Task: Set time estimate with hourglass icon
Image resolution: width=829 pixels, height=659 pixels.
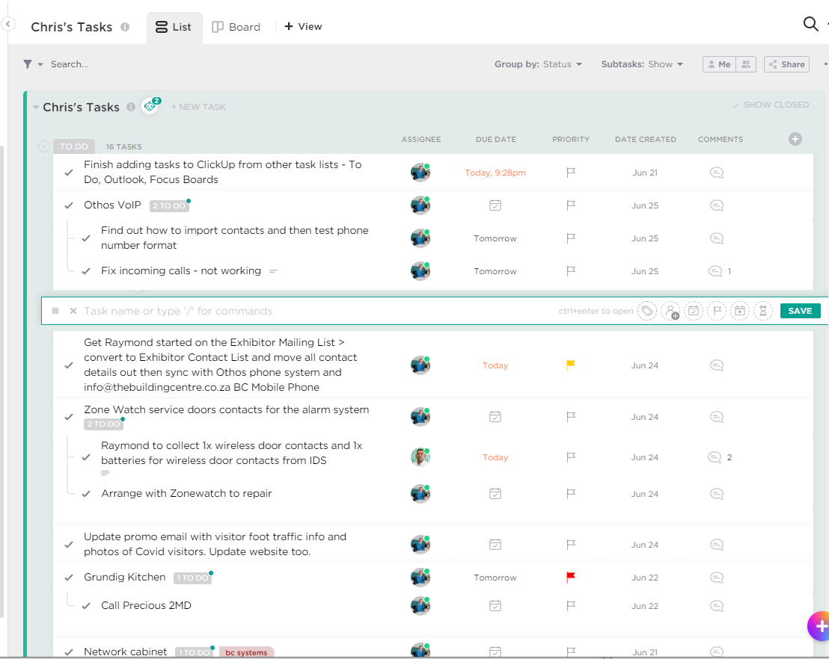Action: [x=762, y=311]
